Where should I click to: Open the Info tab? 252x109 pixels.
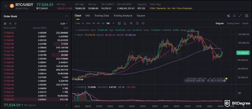point(88,15)
